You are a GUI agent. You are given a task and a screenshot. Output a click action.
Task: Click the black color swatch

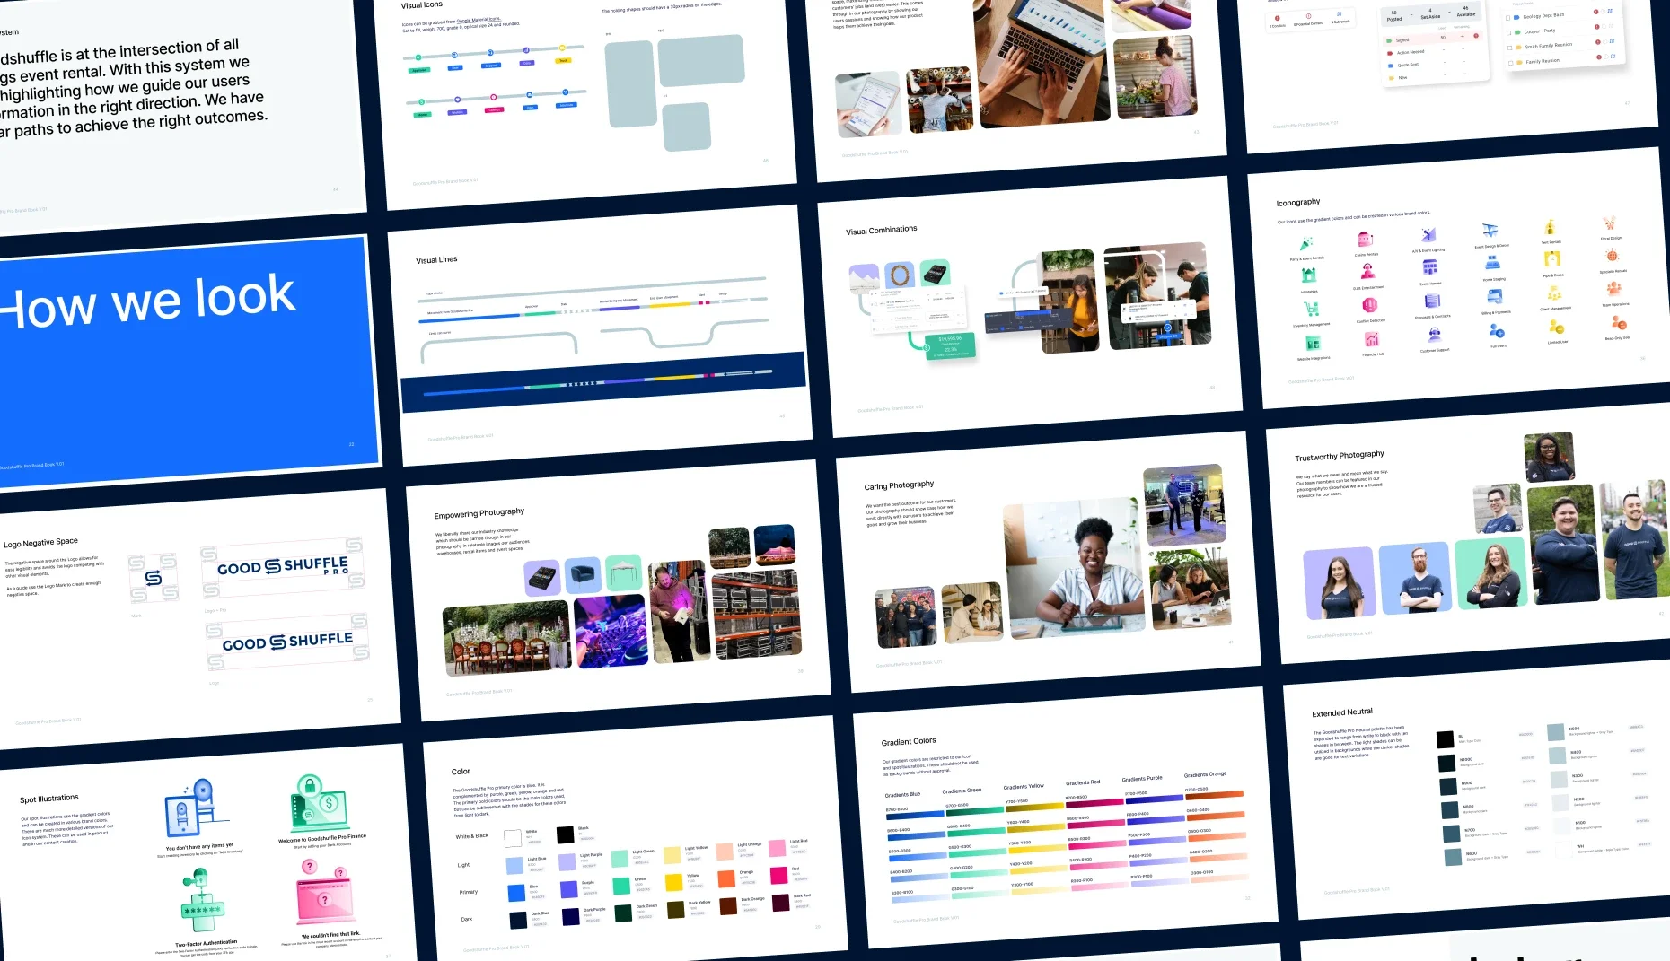565,834
